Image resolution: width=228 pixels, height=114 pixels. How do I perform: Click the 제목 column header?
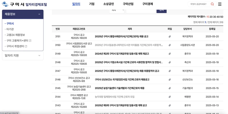(130, 29)
